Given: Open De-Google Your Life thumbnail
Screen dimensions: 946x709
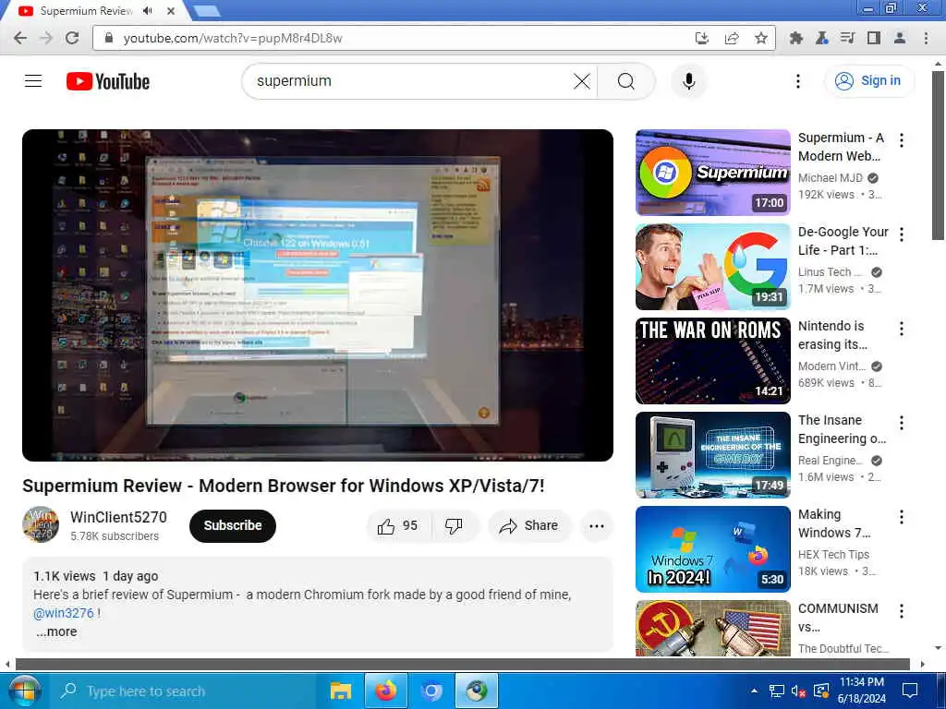Looking at the screenshot, I should [712, 267].
